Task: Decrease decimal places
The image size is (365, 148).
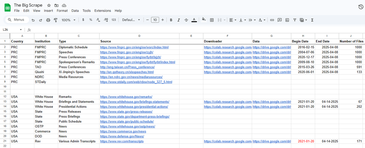Action: 98,20
